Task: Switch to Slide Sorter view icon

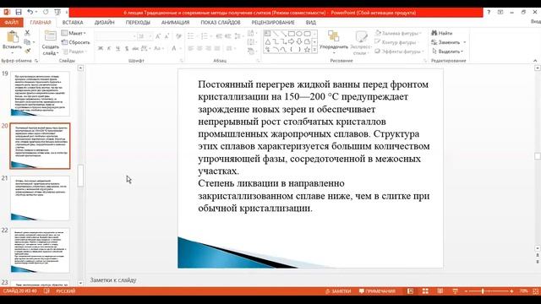Action: (x=425, y=291)
